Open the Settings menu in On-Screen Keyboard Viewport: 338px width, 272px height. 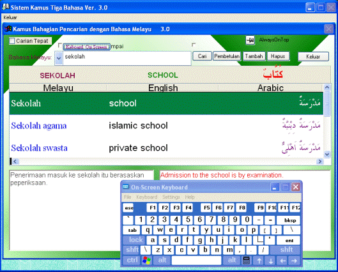171,197
